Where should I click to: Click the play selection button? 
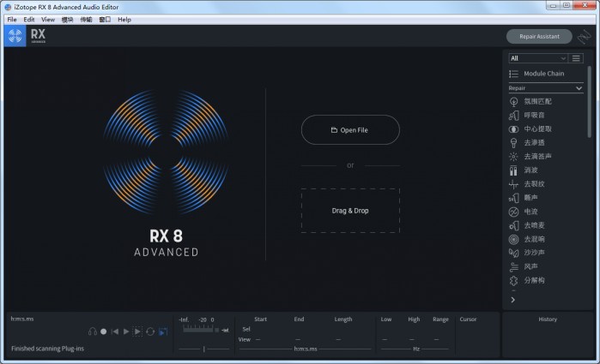(137, 331)
